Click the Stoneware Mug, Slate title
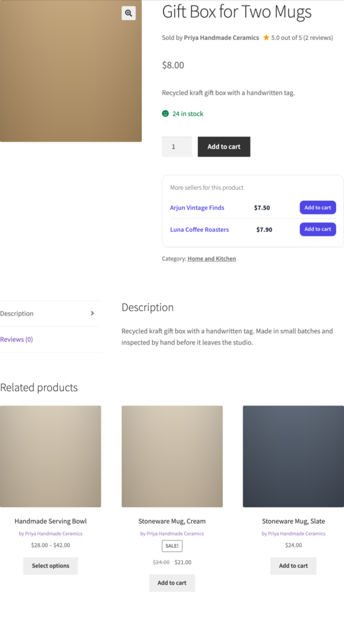This screenshot has height=619, width=344. tap(293, 521)
